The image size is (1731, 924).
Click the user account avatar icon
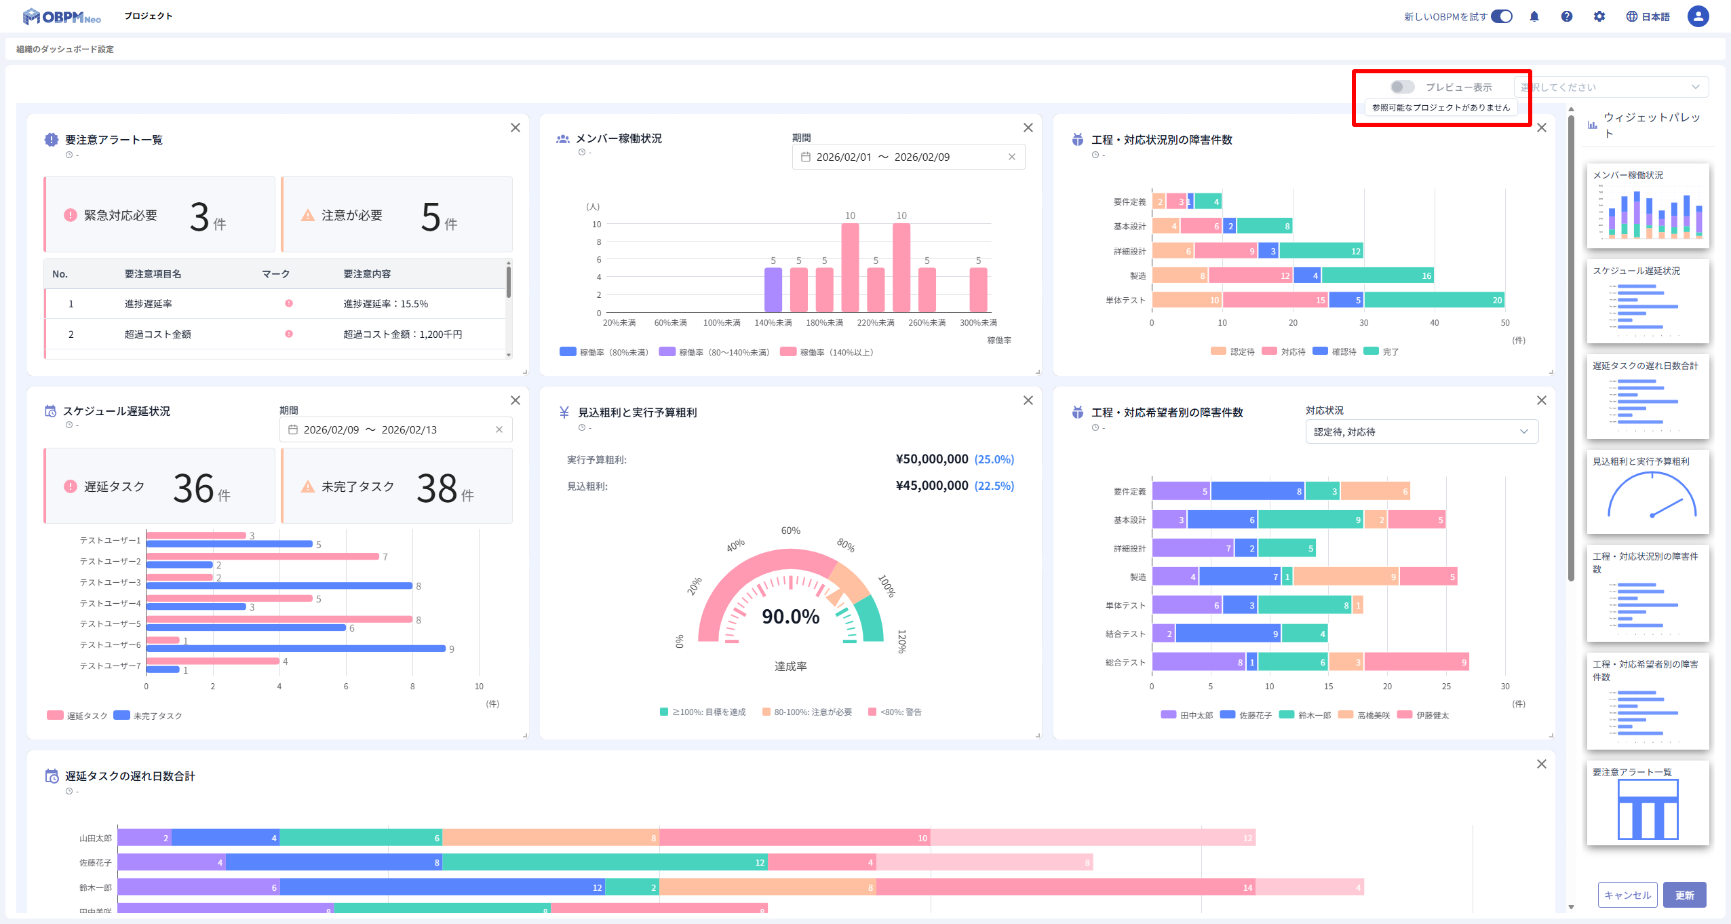tap(1698, 16)
